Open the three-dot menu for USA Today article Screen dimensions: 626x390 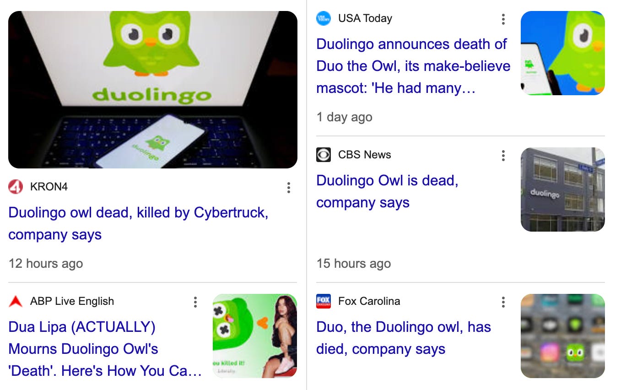point(503,19)
